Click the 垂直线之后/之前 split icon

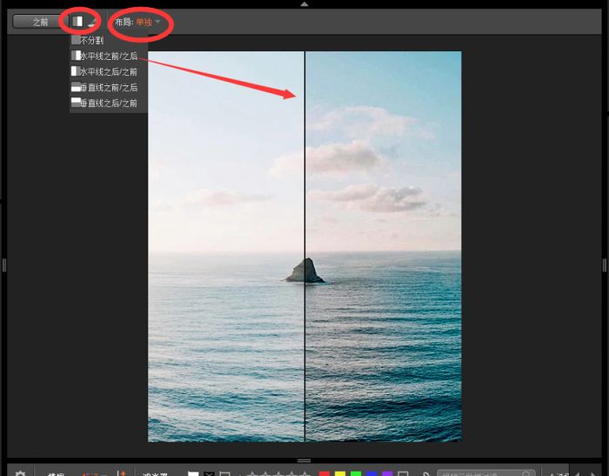(x=76, y=103)
